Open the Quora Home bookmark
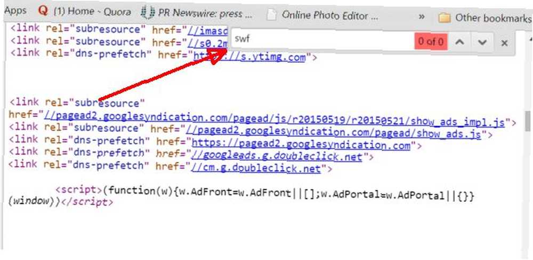Viewport: 533px width, 260px height. tap(84, 12)
